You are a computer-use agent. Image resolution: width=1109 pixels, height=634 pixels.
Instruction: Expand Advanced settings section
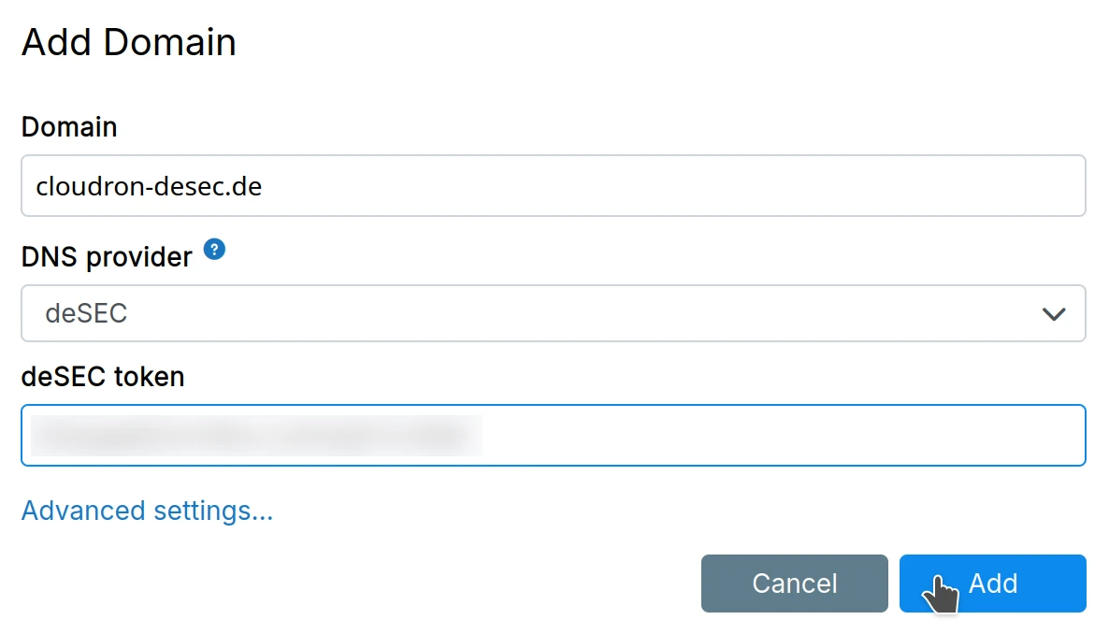click(147, 511)
